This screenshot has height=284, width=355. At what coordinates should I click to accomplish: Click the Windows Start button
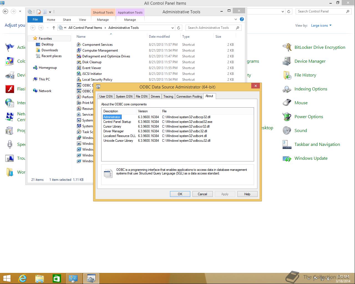(7, 278)
